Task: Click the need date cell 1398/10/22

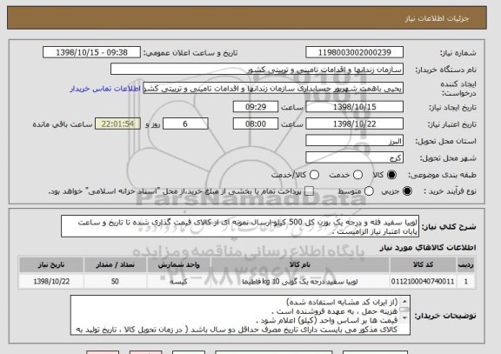Action: pos(51,282)
